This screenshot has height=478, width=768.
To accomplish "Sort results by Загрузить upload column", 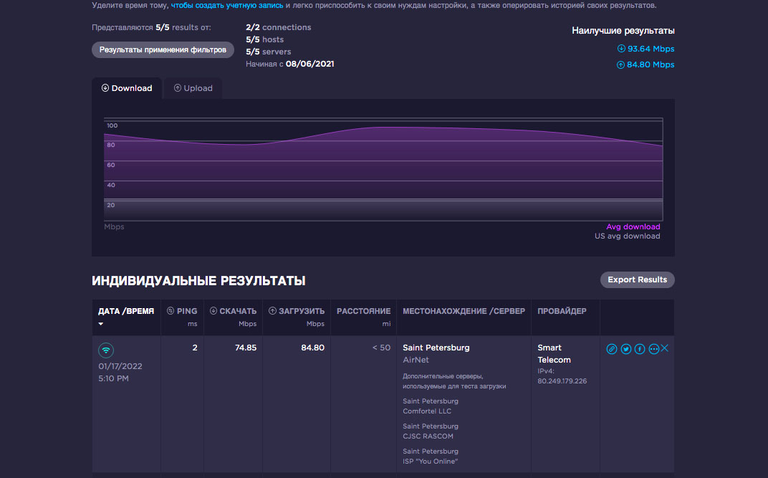I will point(296,311).
